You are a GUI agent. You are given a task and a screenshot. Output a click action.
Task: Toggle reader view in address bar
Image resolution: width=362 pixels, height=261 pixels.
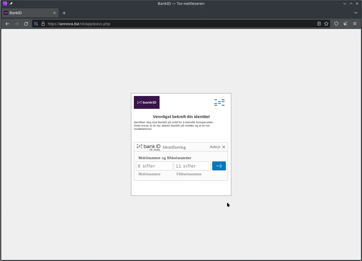319,24
